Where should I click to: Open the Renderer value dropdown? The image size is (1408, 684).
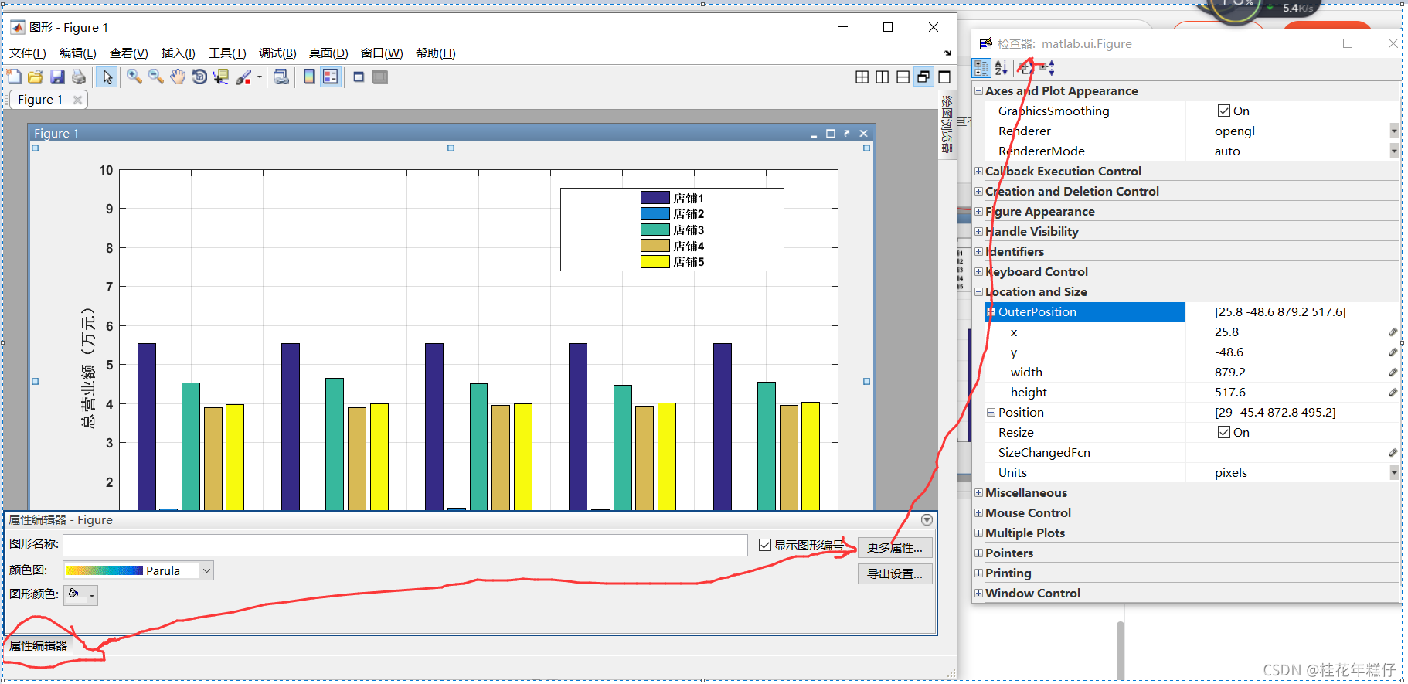[x=1394, y=131]
